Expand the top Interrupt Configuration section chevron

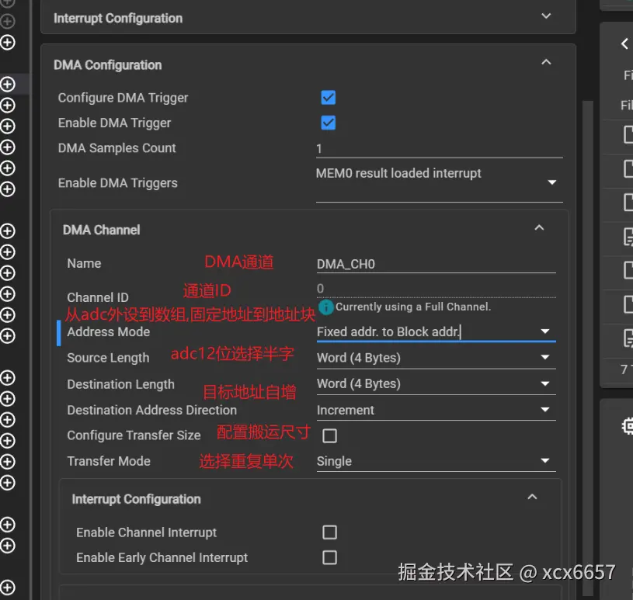(546, 16)
